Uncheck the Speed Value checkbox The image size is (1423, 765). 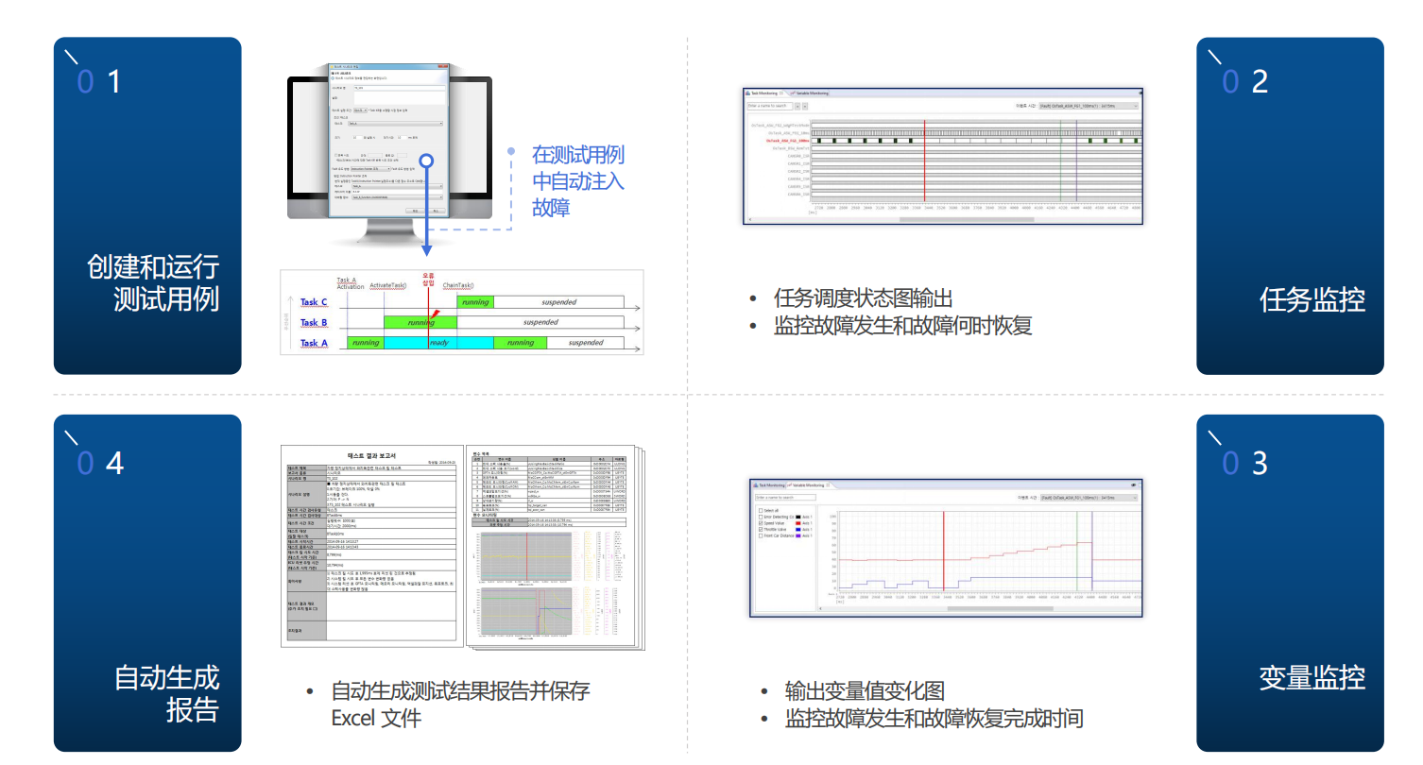[x=760, y=523]
